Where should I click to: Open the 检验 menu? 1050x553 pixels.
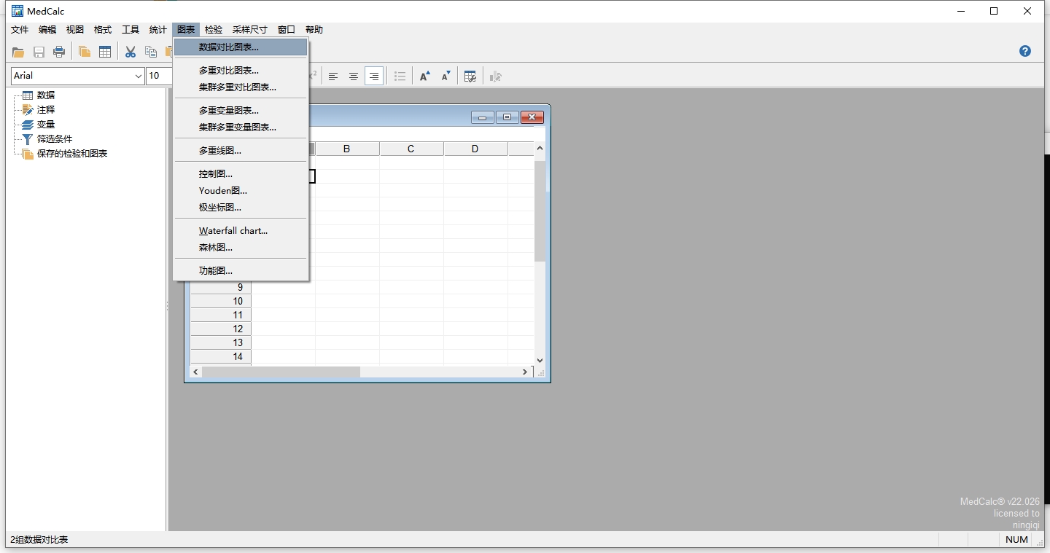click(x=213, y=30)
